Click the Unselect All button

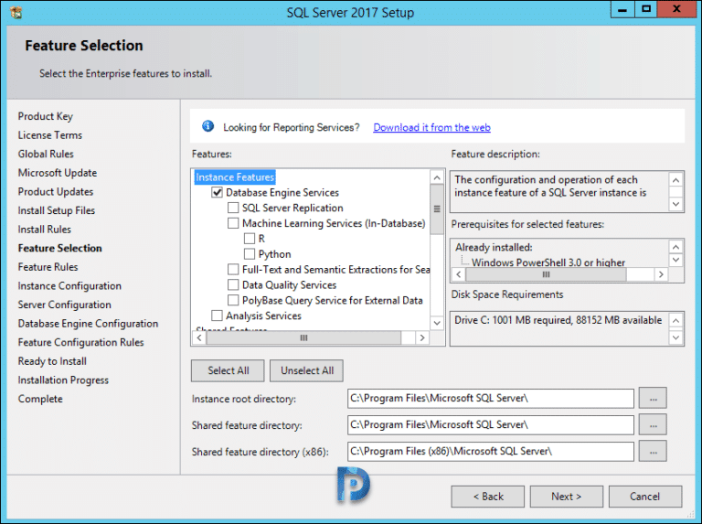[307, 370]
